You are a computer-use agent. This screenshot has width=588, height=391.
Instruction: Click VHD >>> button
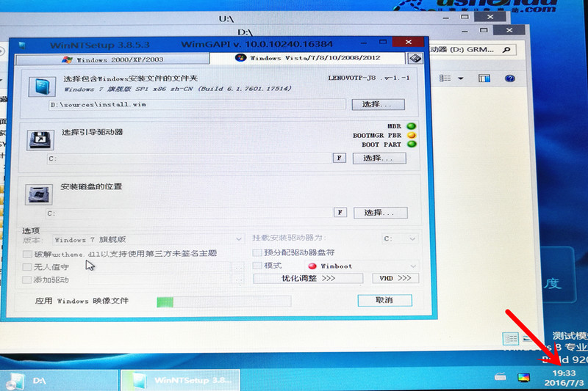pyautogui.click(x=395, y=278)
